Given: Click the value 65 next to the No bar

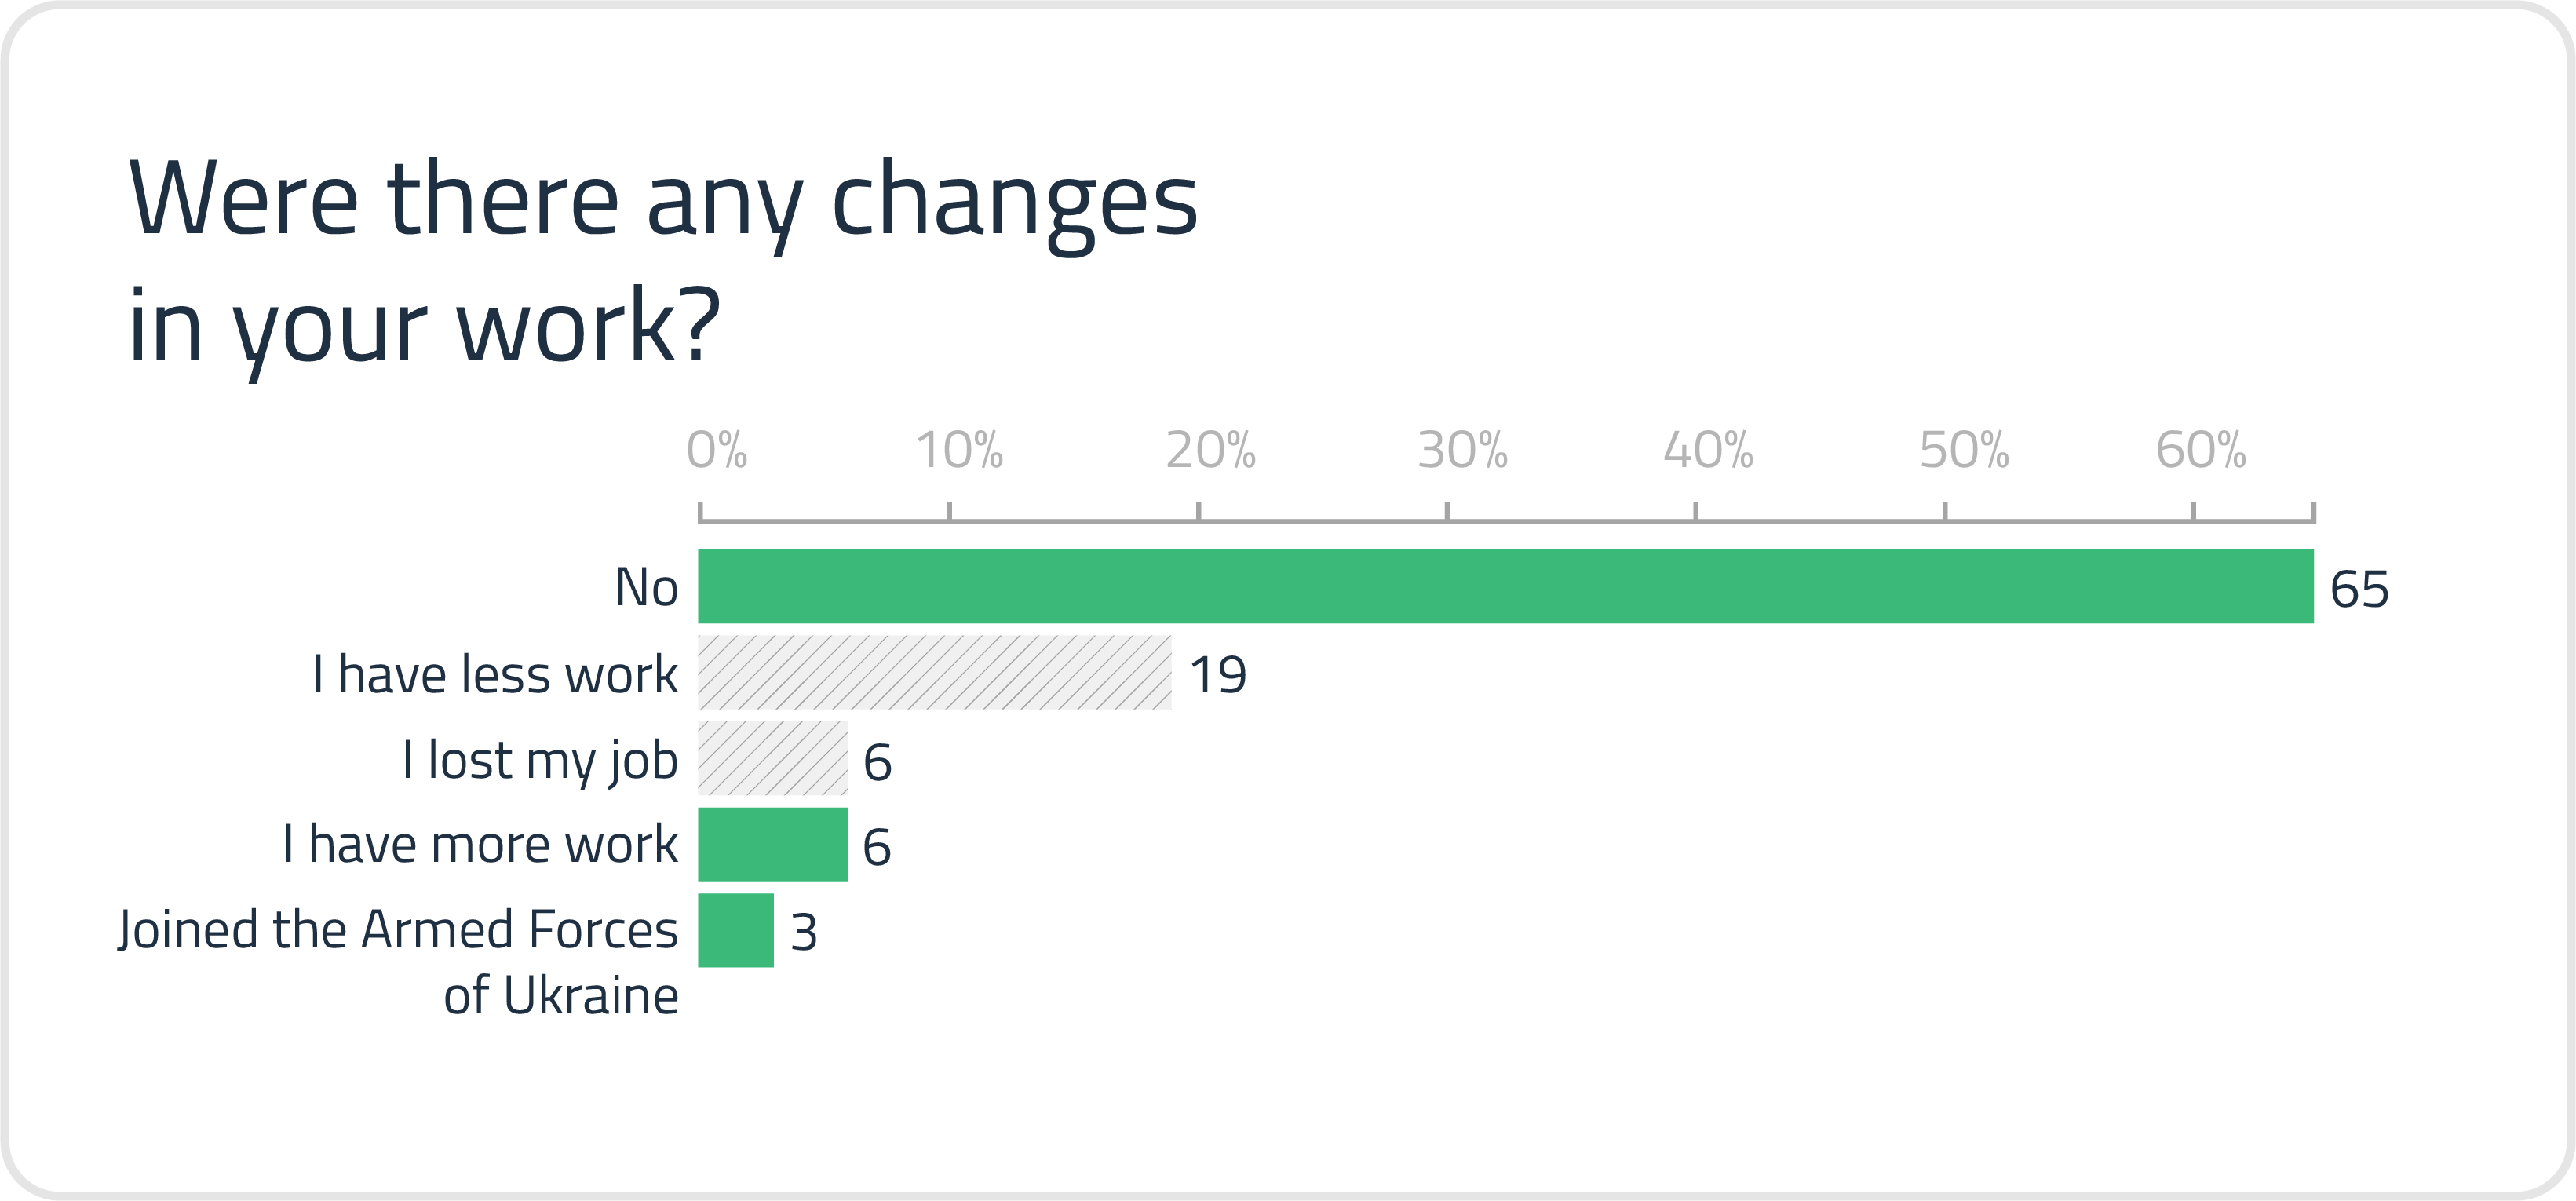Looking at the screenshot, I should pos(2359,589).
